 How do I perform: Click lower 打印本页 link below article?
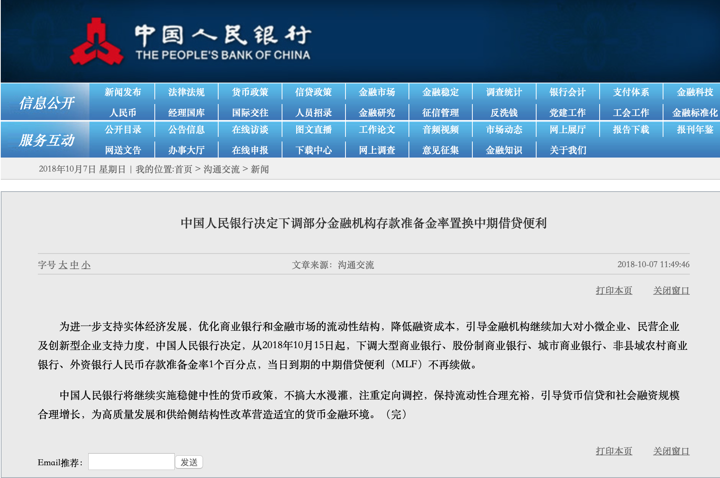[x=614, y=451]
